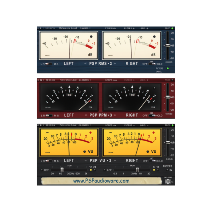This screenshot has height=212, width=212.
Task: Click the 0.00dB gain value on PPM plugin
Action: pos(169,114)
